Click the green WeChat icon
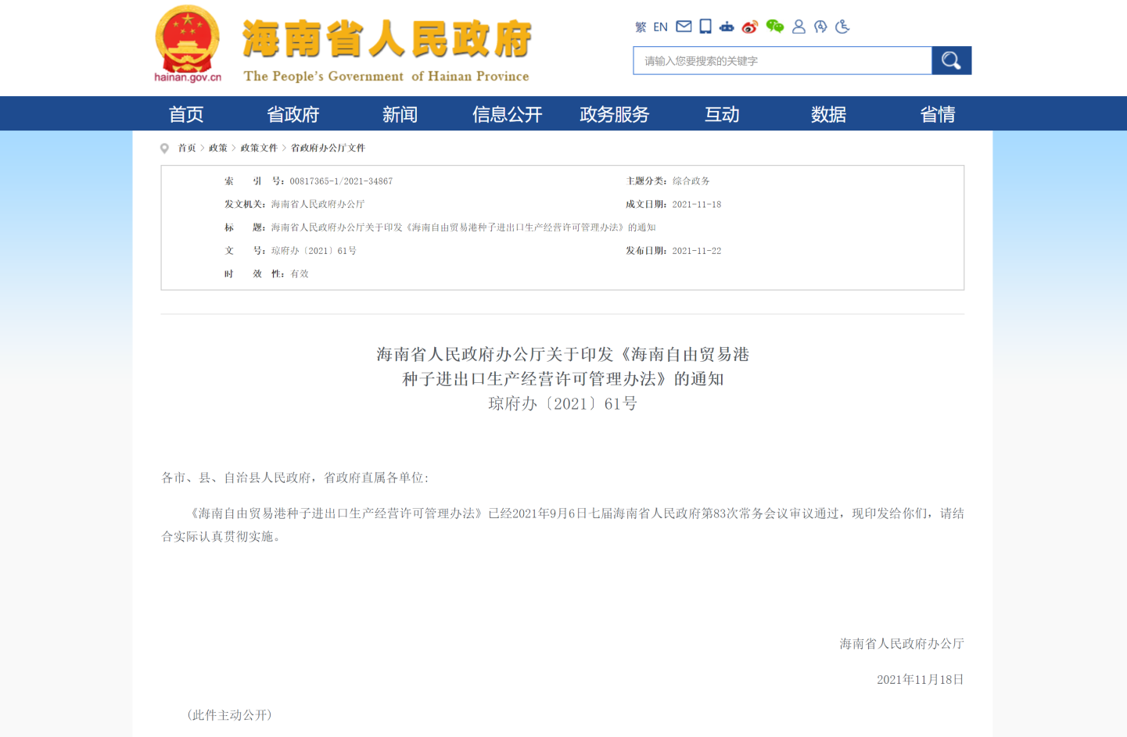1127x737 pixels. point(774,27)
